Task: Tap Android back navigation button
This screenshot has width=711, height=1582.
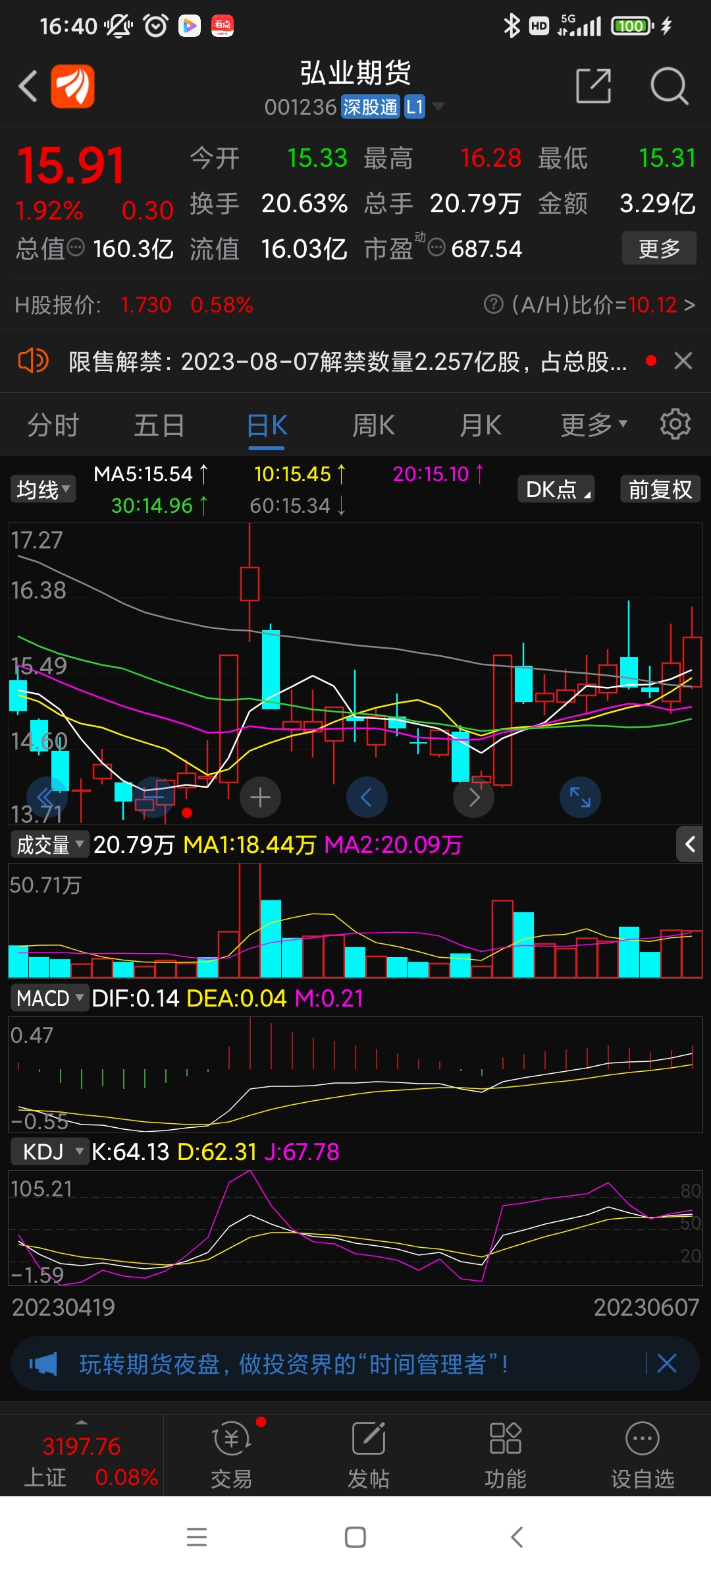Action: 517,1537
